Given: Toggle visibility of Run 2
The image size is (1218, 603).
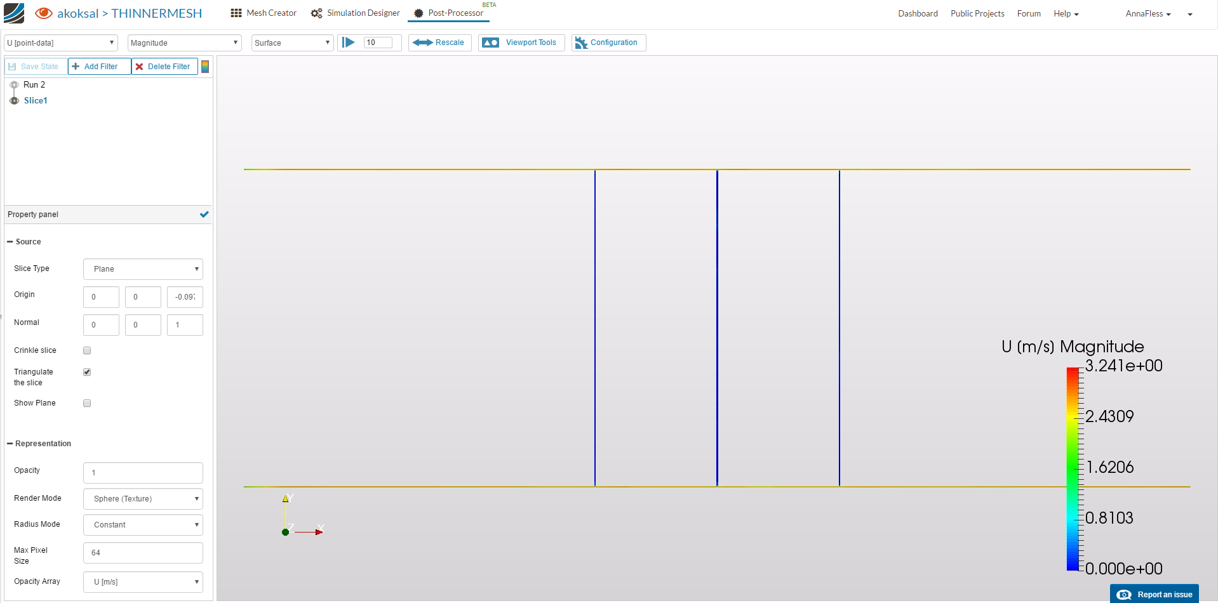Looking at the screenshot, I should pos(14,84).
